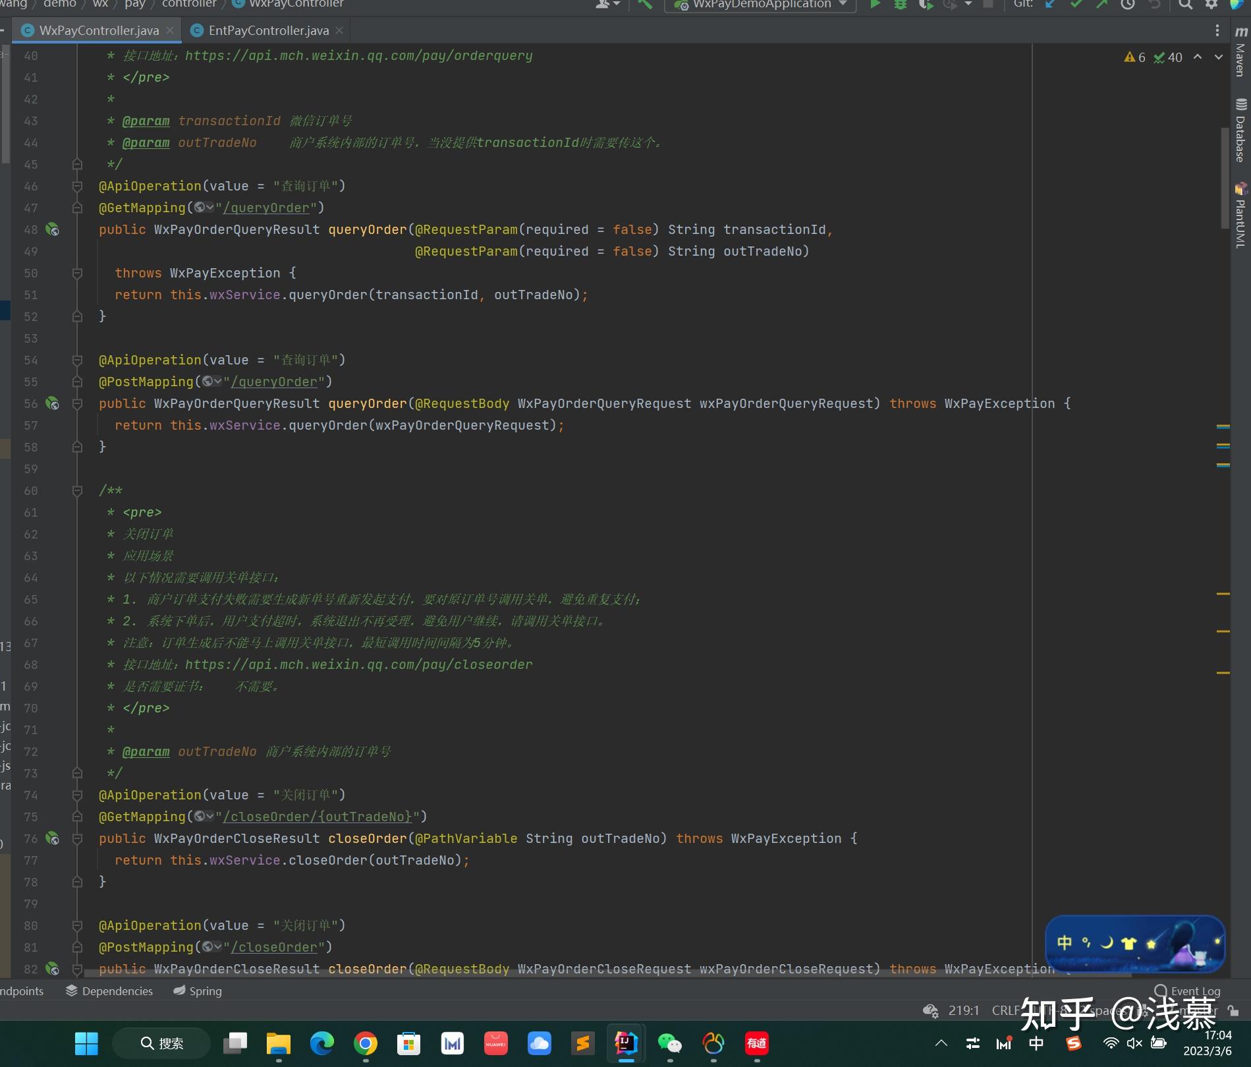Jump to next highlighted error arrow

pyautogui.click(x=1218, y=57)
